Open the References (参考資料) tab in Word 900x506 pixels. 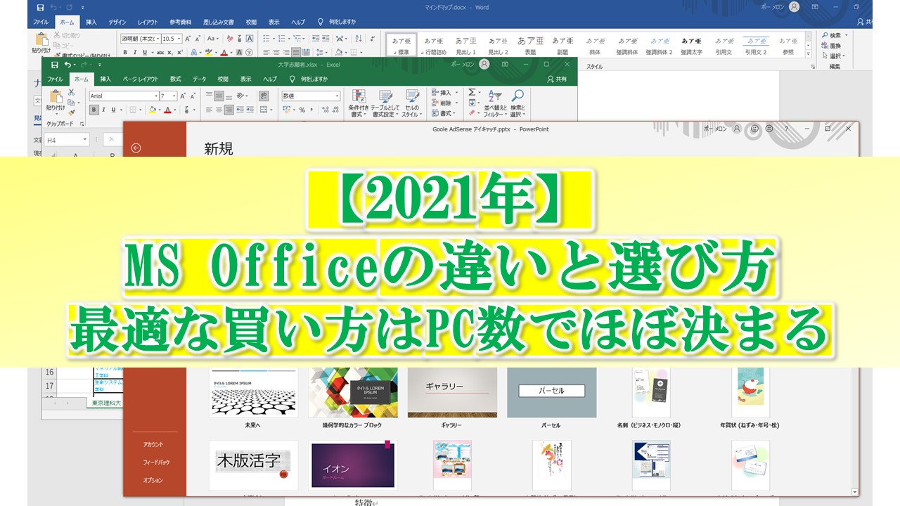tap(180, 22)
